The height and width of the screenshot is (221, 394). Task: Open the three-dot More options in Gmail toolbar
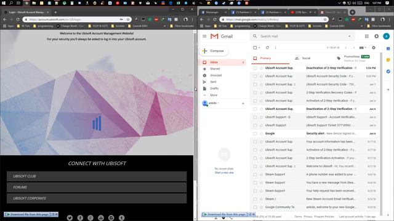[x=275, y=48]
